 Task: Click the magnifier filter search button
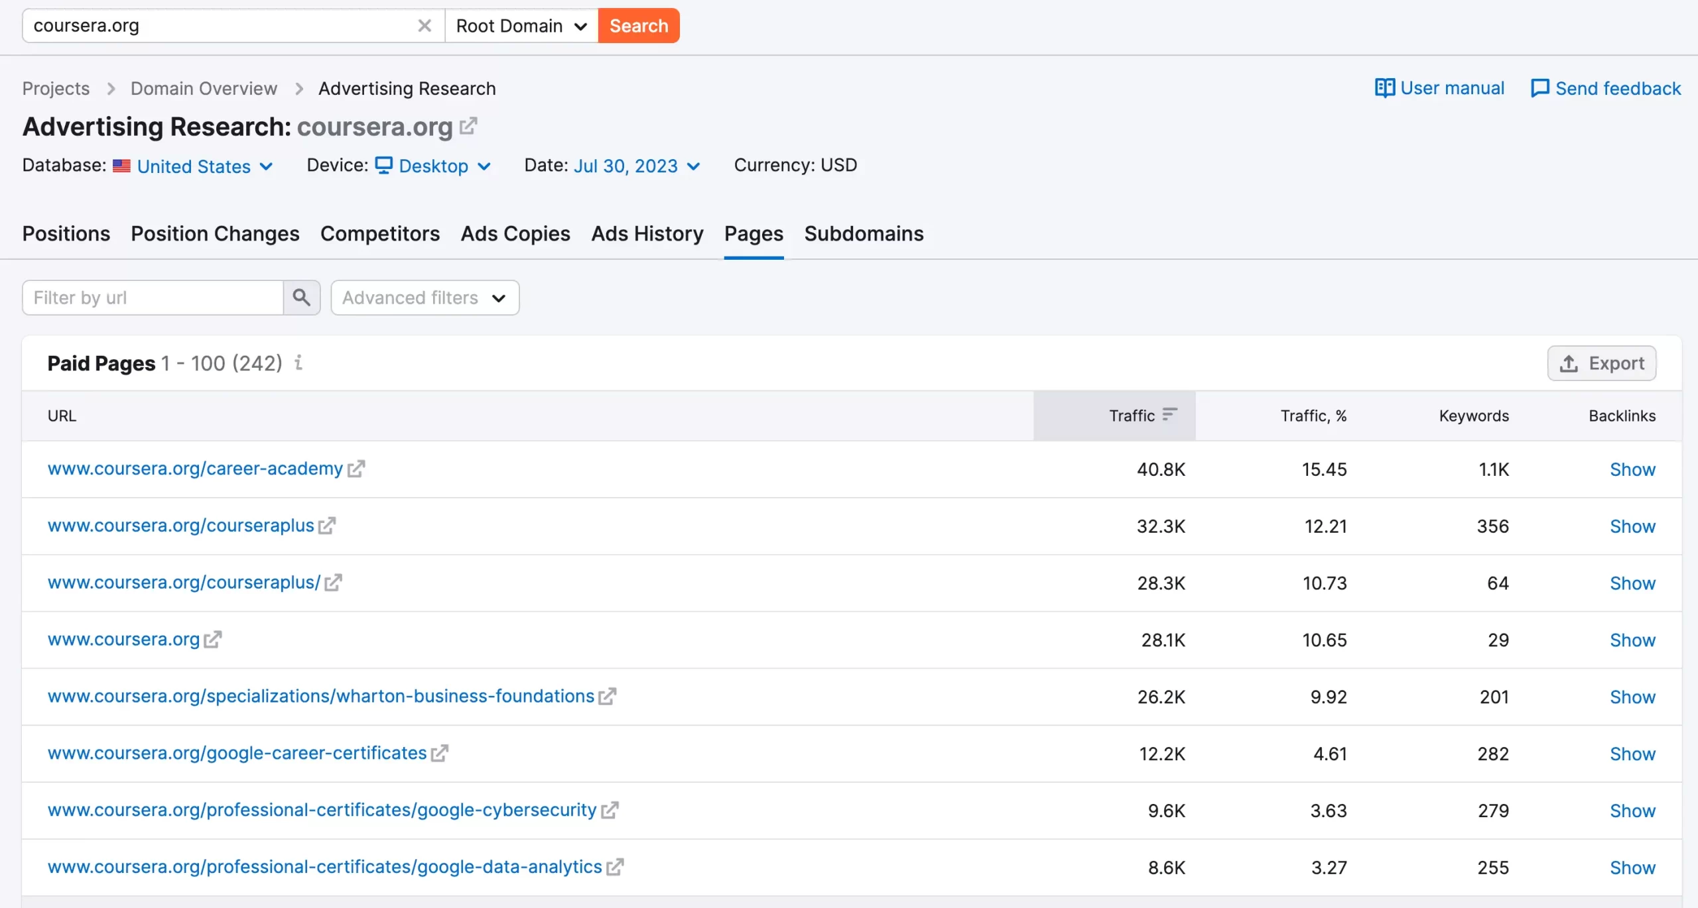302,298
